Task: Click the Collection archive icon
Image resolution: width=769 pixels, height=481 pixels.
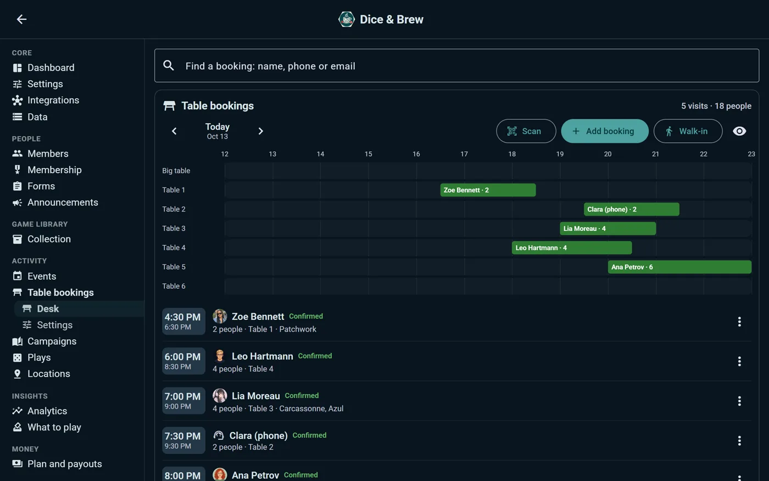Action: pyautogui.click(x=18, y=239)
